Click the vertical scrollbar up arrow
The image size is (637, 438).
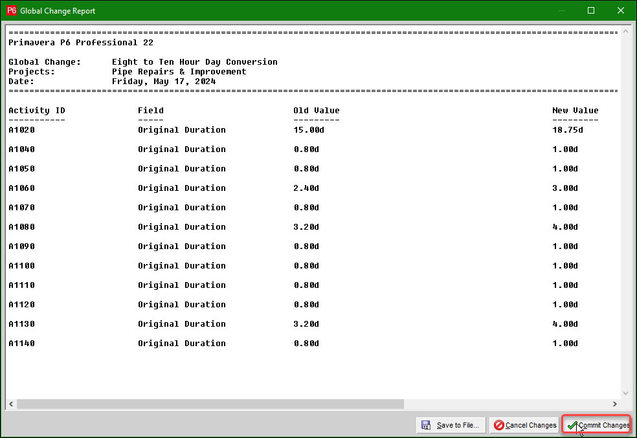[x=625, y=31]
